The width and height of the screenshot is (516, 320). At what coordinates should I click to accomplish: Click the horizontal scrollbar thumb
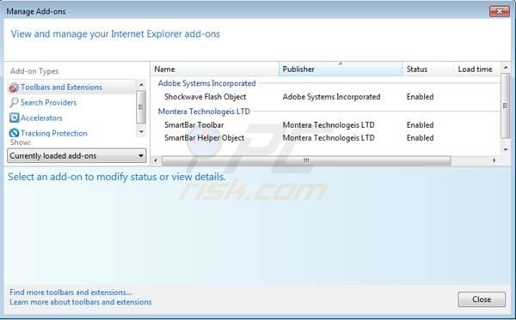(306, 160)
